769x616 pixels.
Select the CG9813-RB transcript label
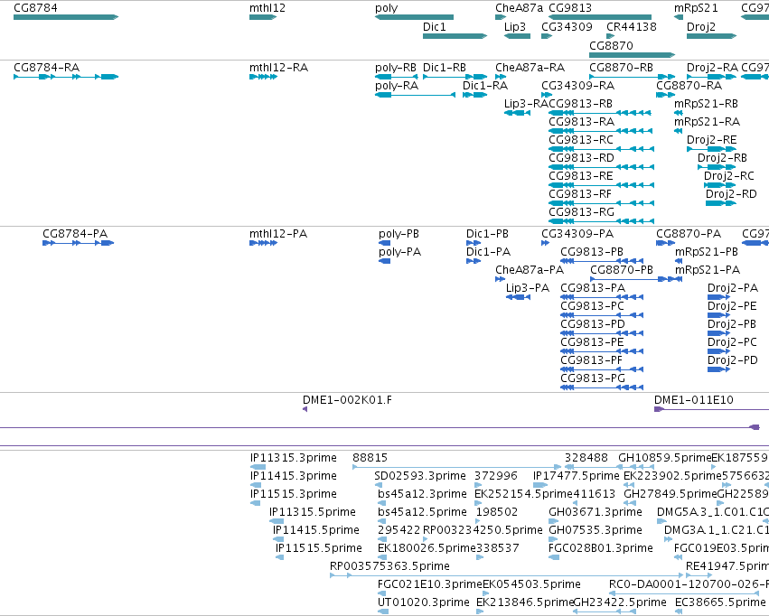(x=581, y=103)
